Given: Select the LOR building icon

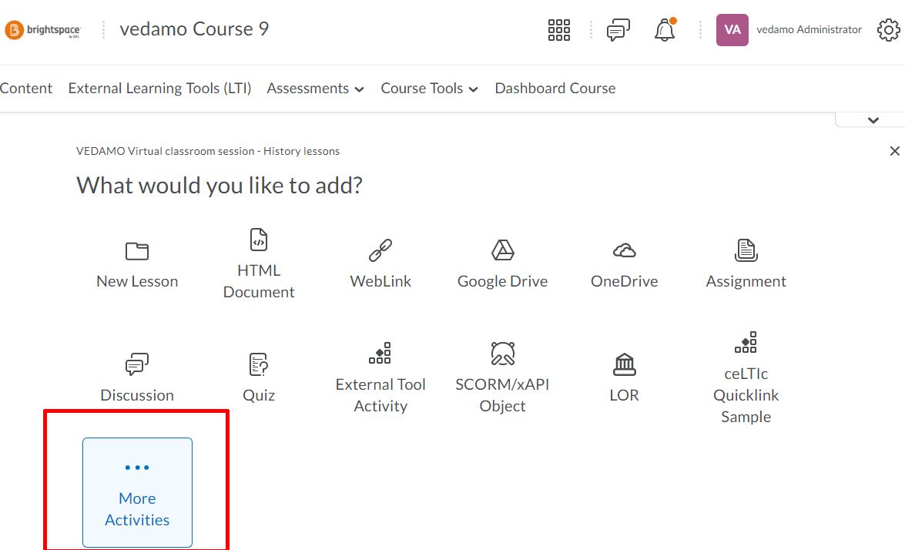Looking at the screenshot, I should coord(625,364).
